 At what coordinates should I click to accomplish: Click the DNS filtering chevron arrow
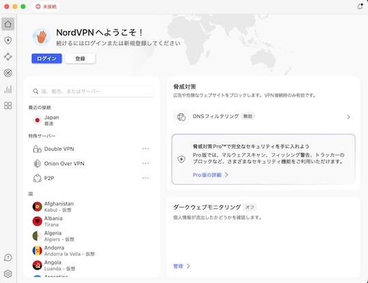(x=348, y=117)
